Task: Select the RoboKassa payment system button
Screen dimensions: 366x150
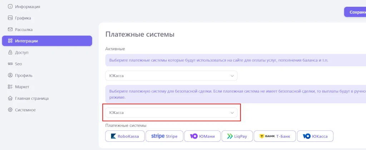Action: pos(125,136)
